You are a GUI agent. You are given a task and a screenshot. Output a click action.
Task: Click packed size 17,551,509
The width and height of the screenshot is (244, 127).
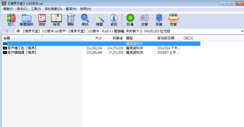116,53
